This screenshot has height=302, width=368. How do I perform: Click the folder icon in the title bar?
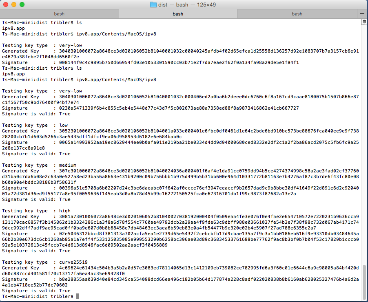point(153,5)
